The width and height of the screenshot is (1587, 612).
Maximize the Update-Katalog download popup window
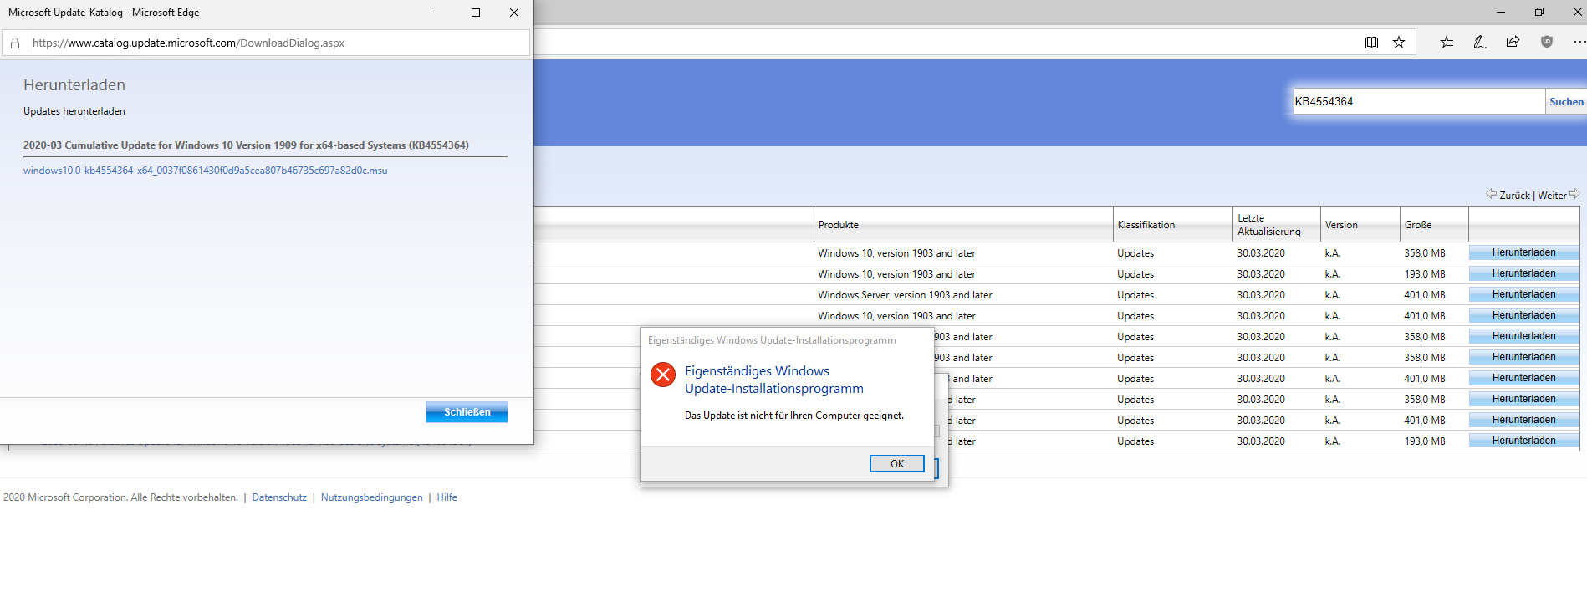(x=476, y=13)
